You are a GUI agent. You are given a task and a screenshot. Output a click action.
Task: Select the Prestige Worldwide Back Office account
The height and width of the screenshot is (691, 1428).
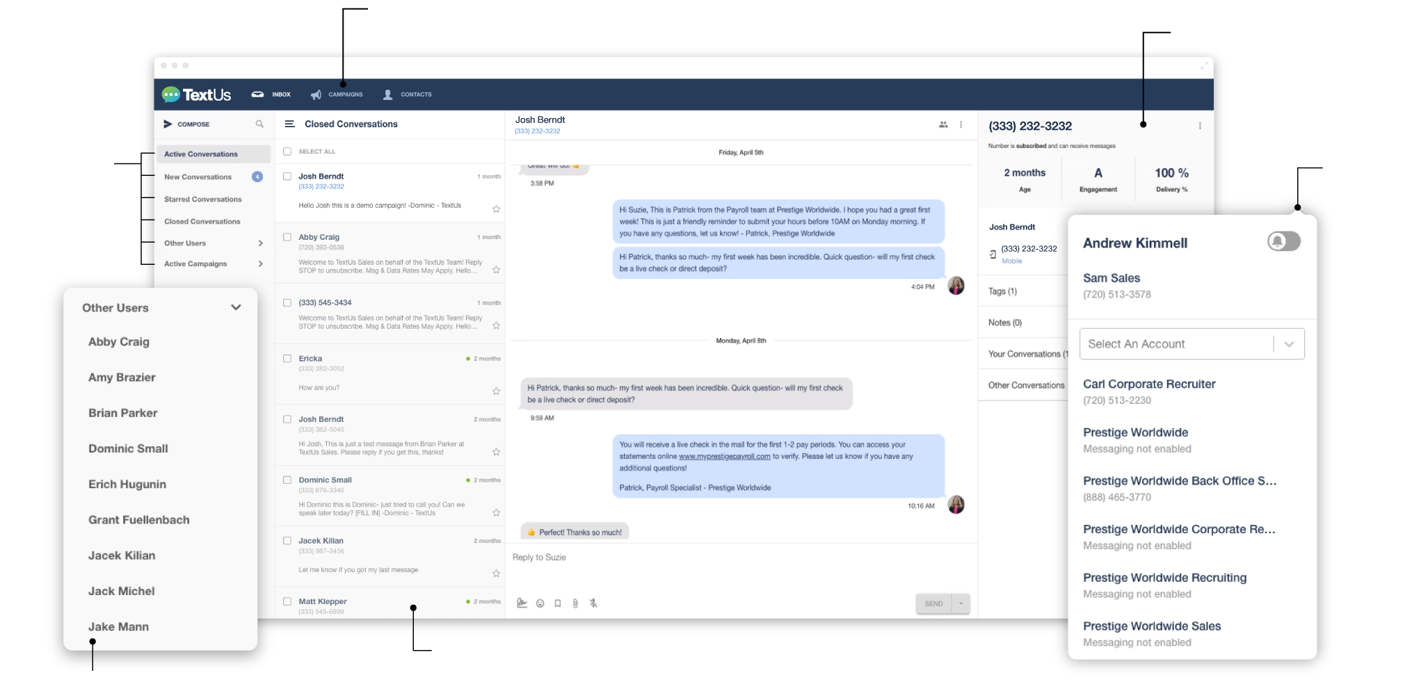[1180, 489]
